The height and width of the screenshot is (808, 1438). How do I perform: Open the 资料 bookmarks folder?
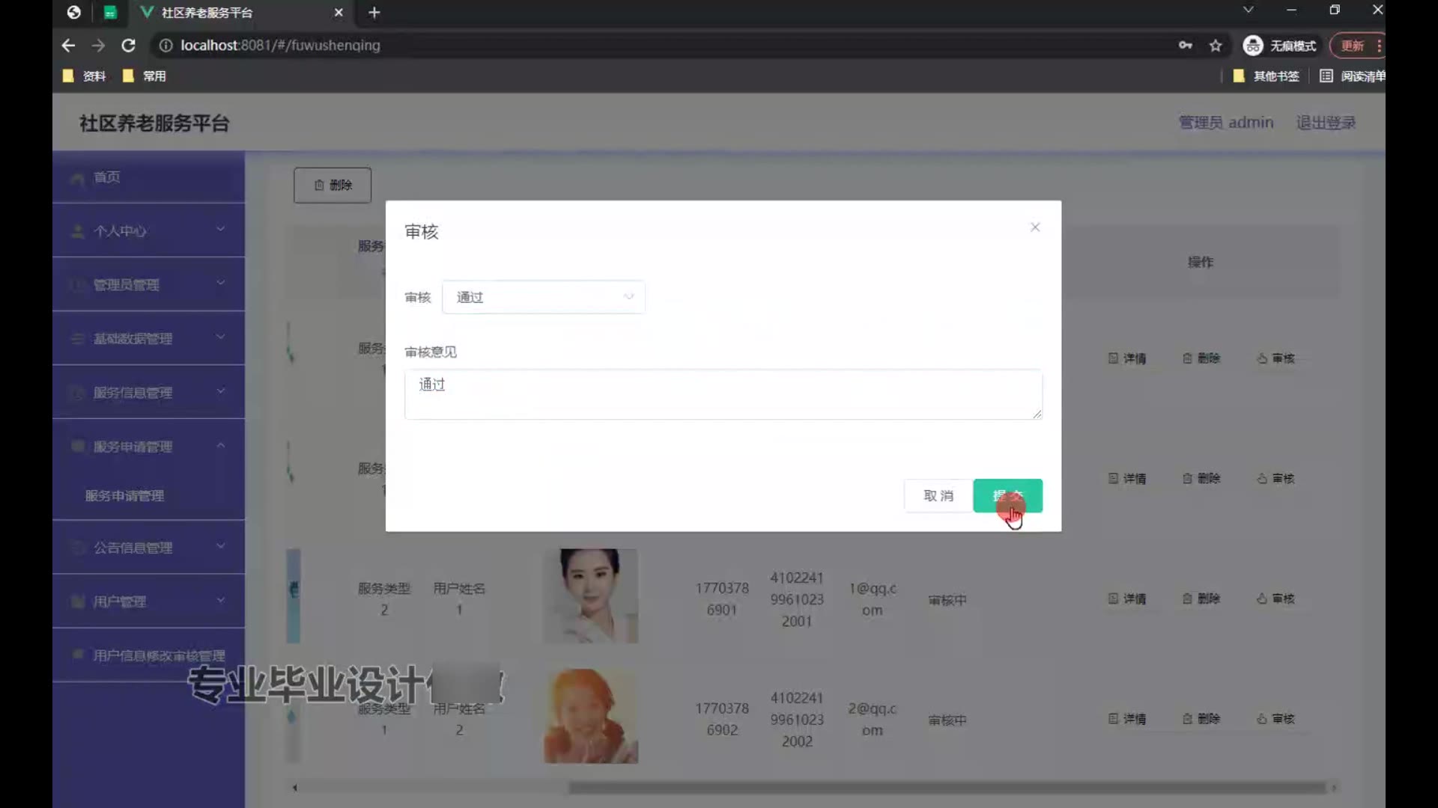(x=84, y=76)
